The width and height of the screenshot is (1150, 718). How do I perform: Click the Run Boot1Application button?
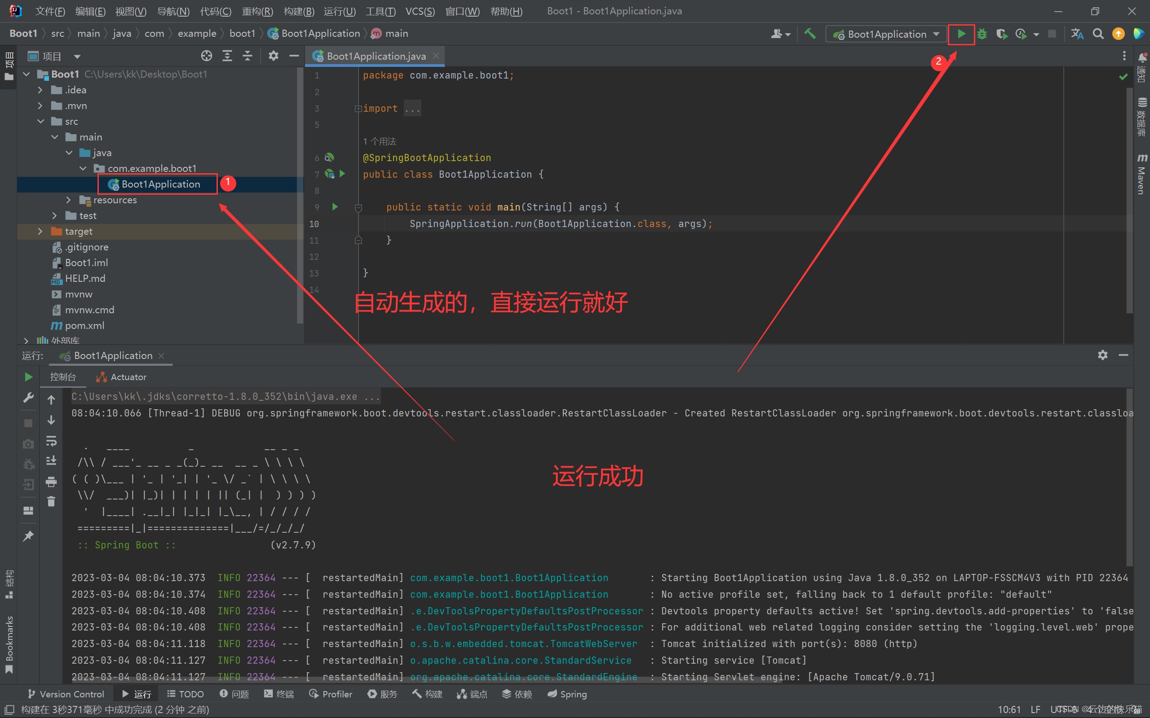pyautogui.click(x=960, y=33)
